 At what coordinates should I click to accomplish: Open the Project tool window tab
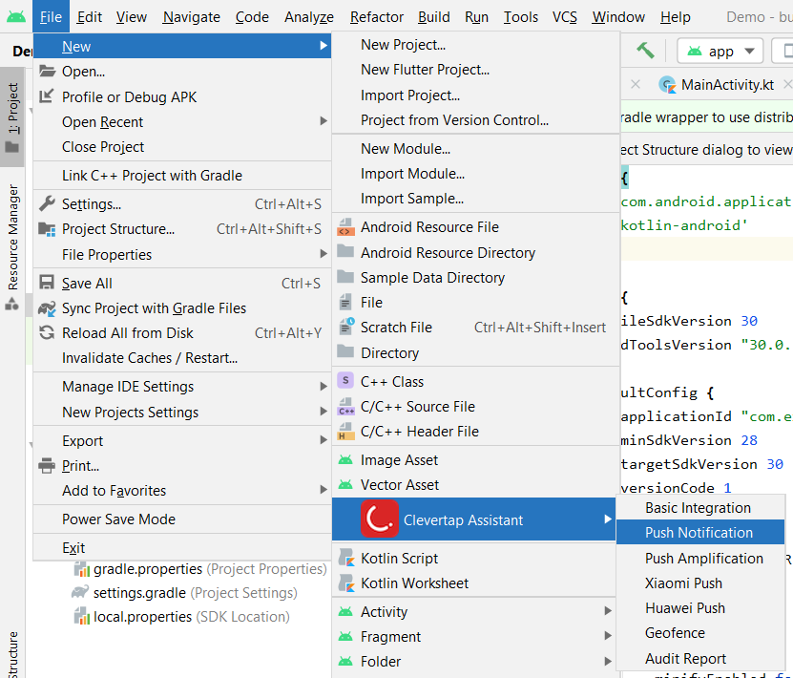pos(12,117)
